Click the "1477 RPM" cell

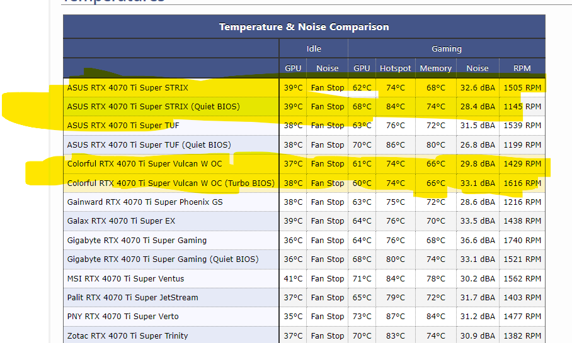pos(522,317)
